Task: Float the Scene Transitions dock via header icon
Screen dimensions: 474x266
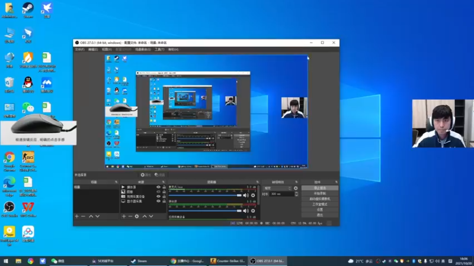Action: [296, 182]
